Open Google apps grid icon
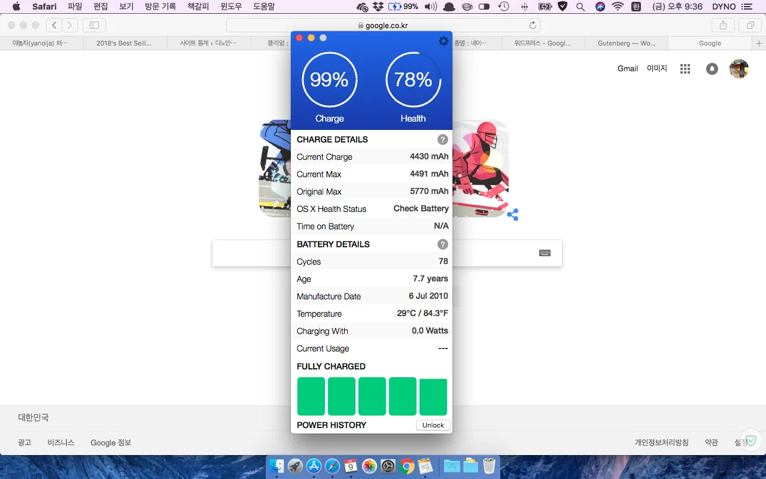 [x=685, y=69]
